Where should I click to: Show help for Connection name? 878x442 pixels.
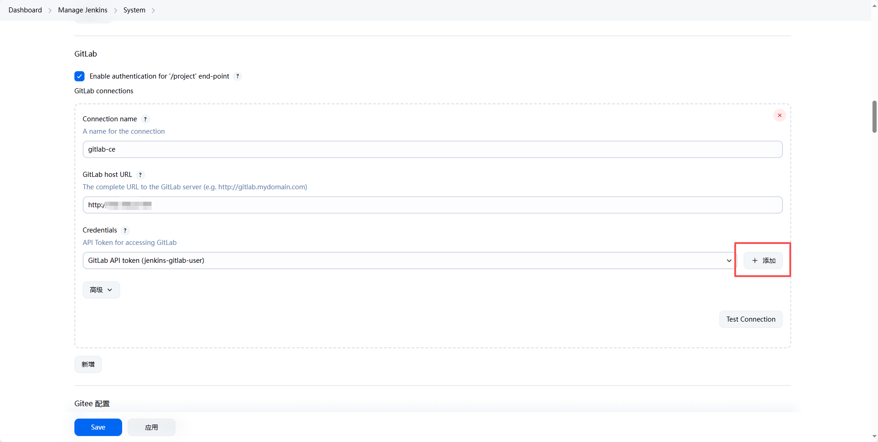pyautogui.click(x=145, y=119)
